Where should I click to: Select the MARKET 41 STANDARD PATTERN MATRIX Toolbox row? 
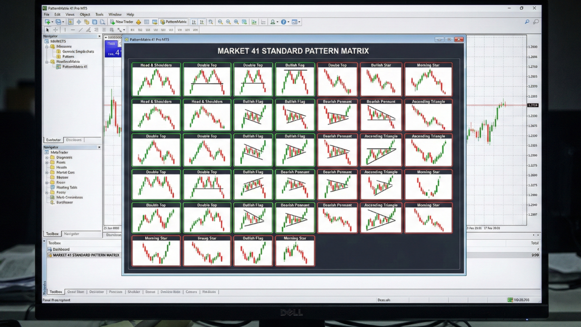(x=83, y=255)
